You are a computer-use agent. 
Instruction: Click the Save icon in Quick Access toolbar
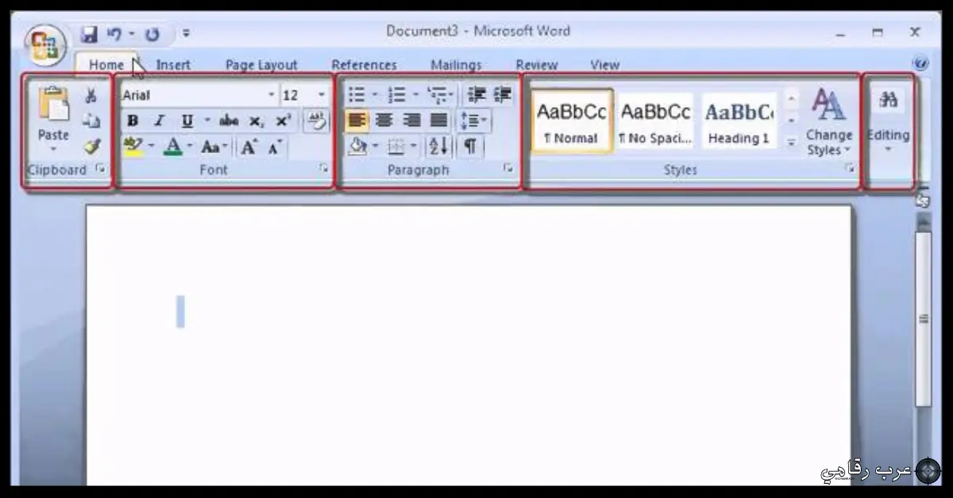click(89, 34)
